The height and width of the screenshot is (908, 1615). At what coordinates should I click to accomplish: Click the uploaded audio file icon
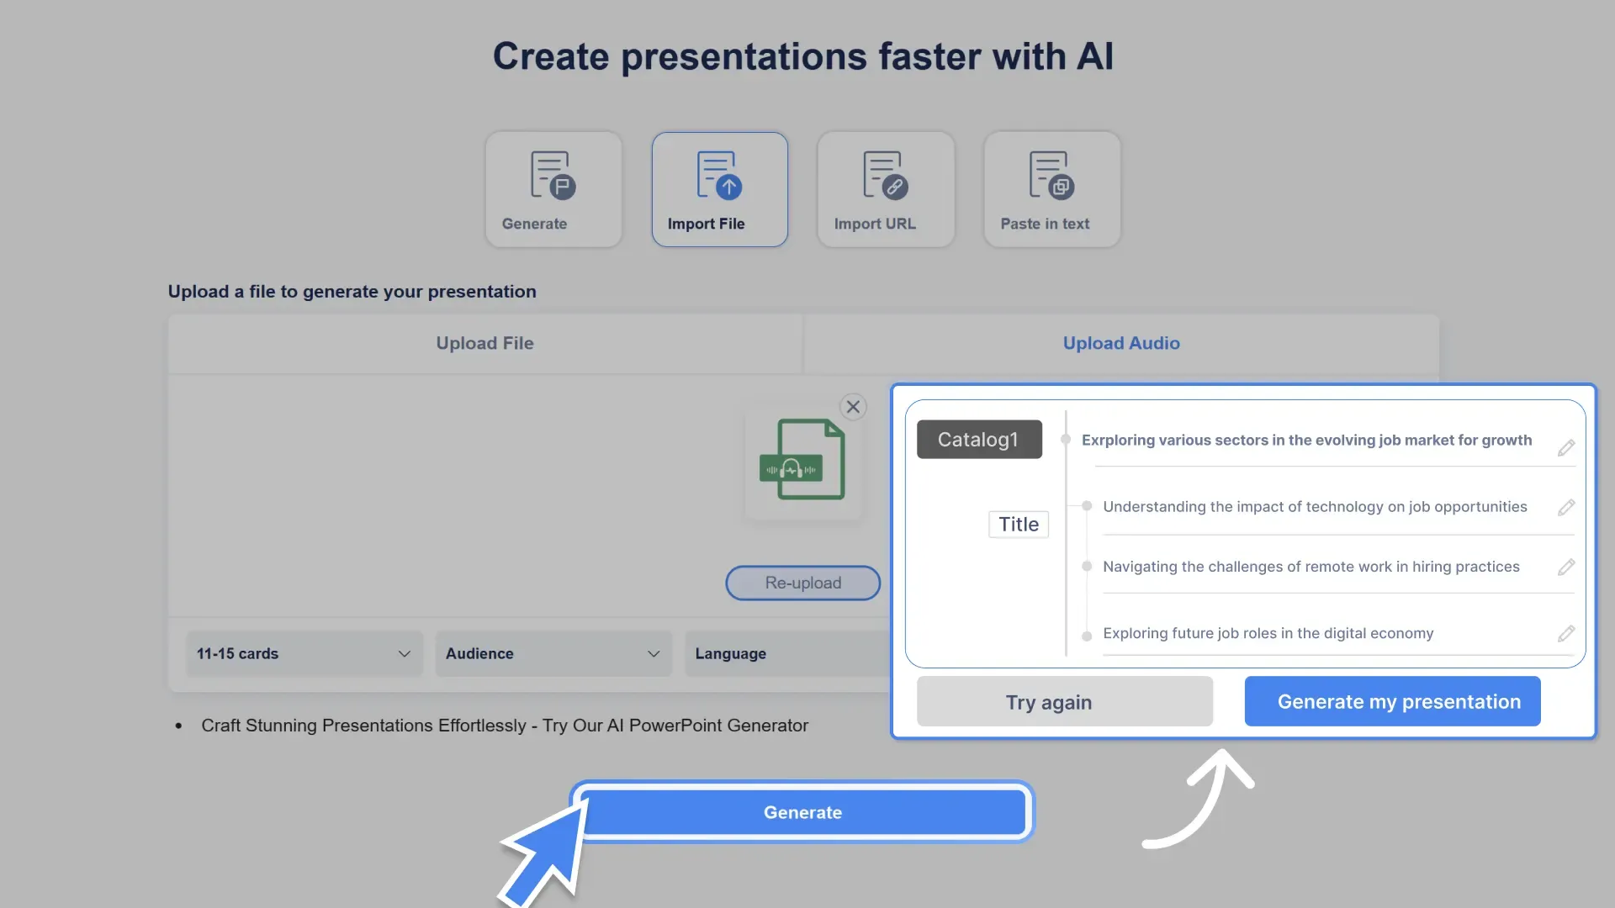(x=802, y=459)
